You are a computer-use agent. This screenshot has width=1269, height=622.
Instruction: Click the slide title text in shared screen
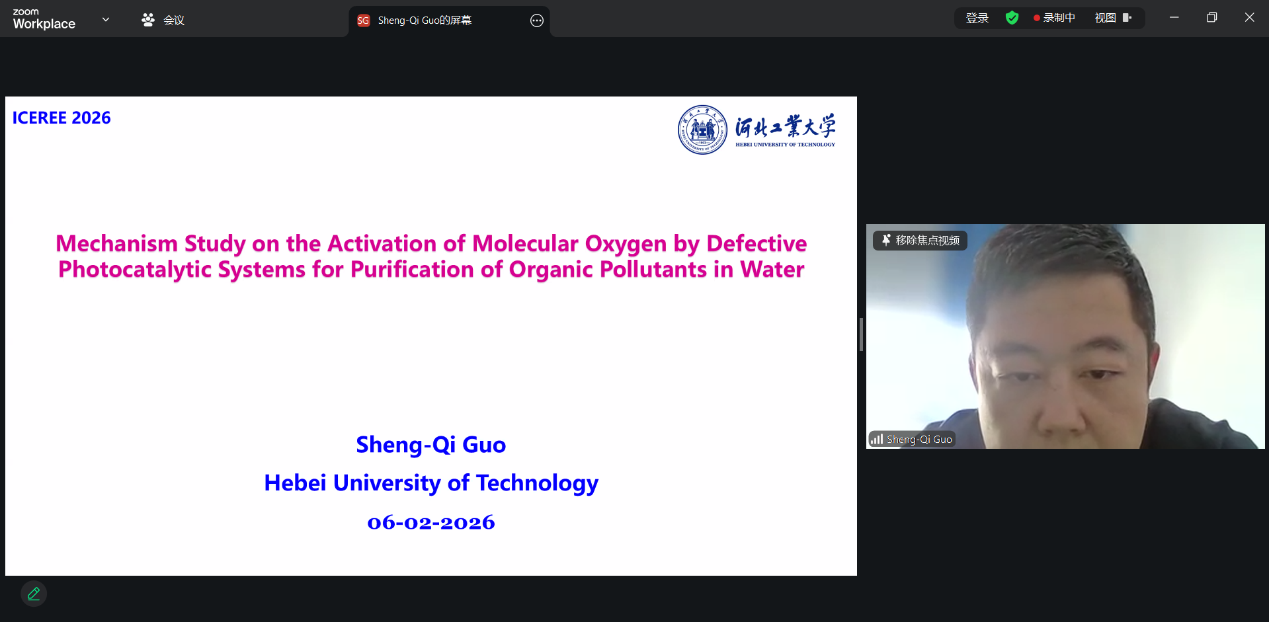tap(431, 256)
